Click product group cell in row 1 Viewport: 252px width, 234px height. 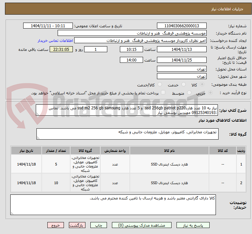click(x=85, y=164)
